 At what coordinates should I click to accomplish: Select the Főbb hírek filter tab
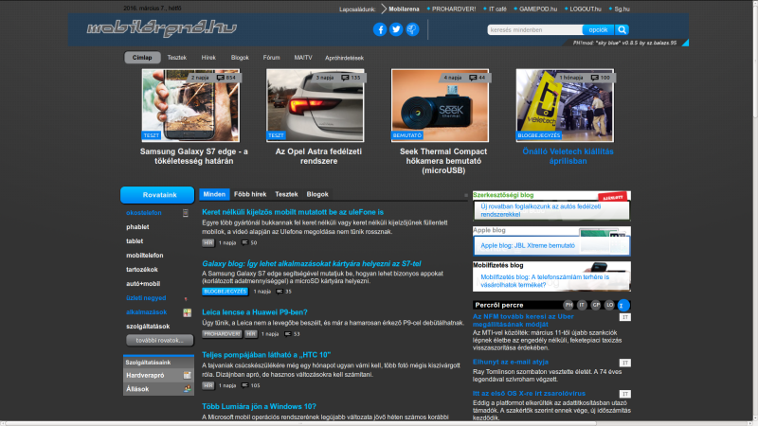(250, 194)
